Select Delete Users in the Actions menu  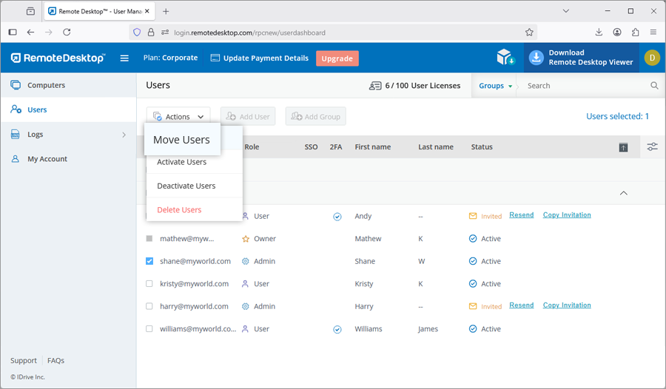[179, 210]
